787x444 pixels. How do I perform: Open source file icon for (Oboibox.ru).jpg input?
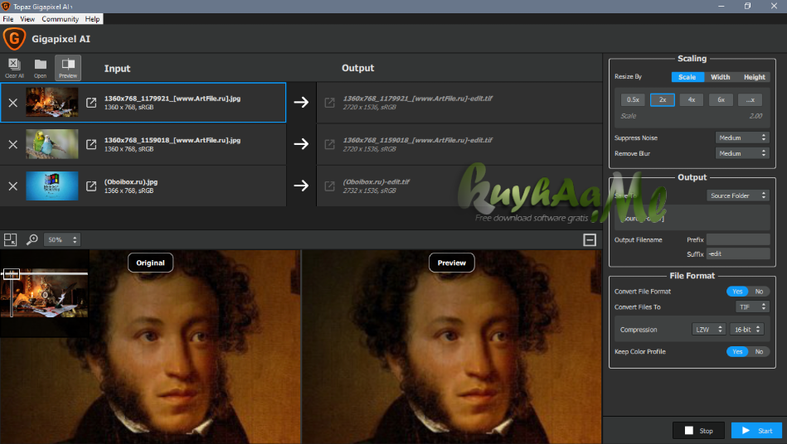point(91,186)
